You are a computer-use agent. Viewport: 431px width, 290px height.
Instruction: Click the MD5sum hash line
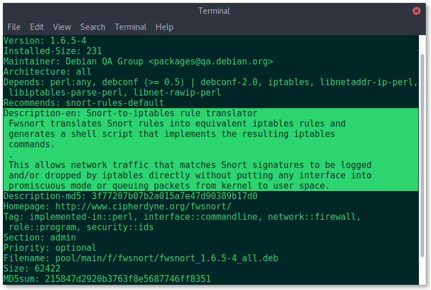[107, 279]
